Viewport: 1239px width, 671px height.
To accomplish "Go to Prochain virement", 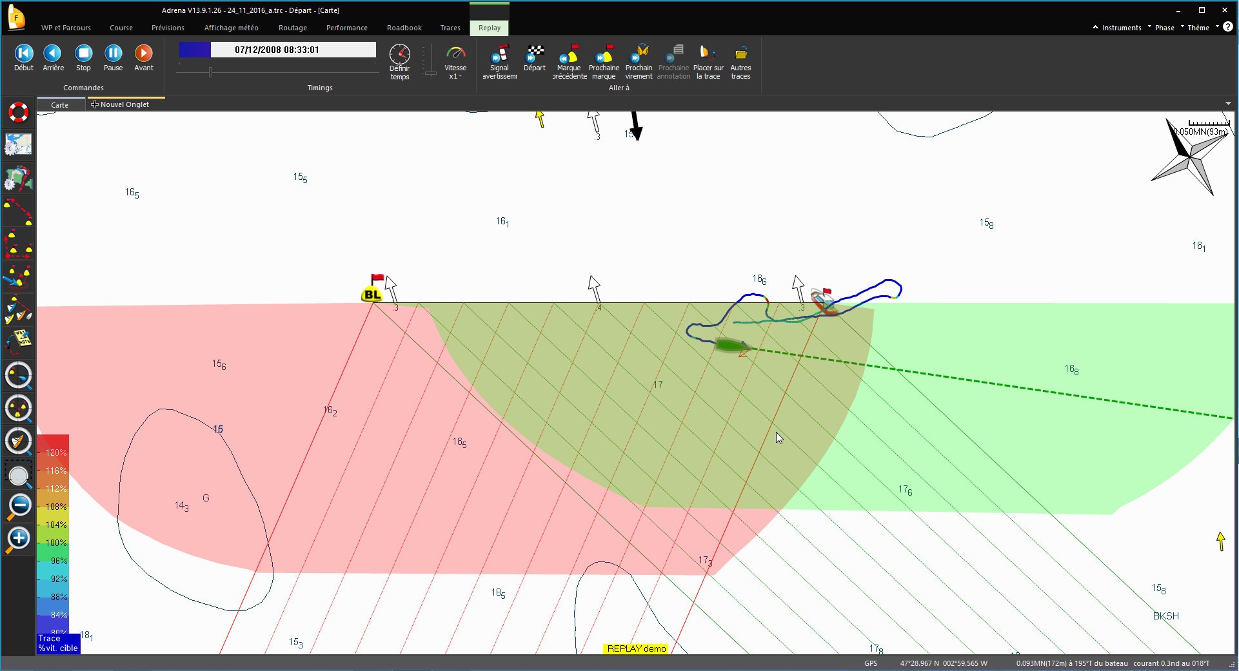I will pyautogui.click(x=639, y=62).
